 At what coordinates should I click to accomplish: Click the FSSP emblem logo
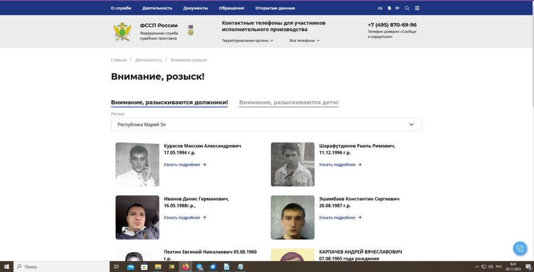(x=123, y=31)
